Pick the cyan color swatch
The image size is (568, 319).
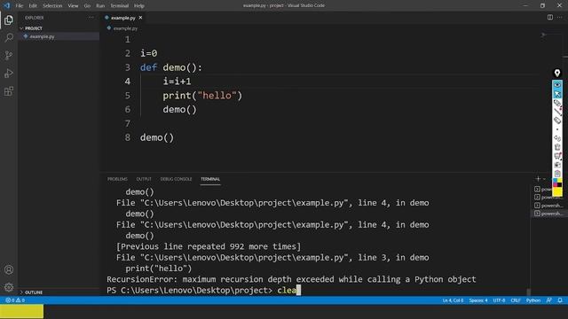(556, 180)
